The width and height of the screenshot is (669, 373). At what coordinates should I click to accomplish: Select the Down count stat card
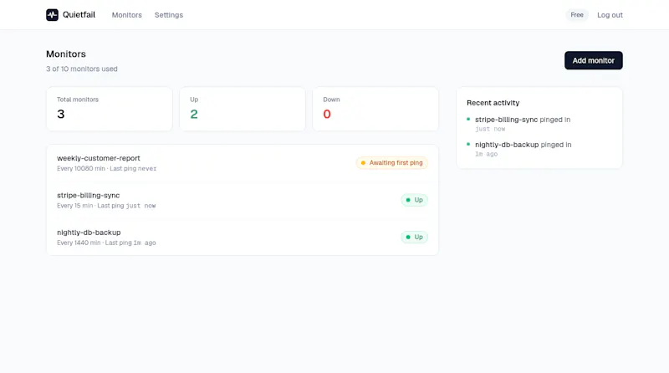(x=375, y=109)
